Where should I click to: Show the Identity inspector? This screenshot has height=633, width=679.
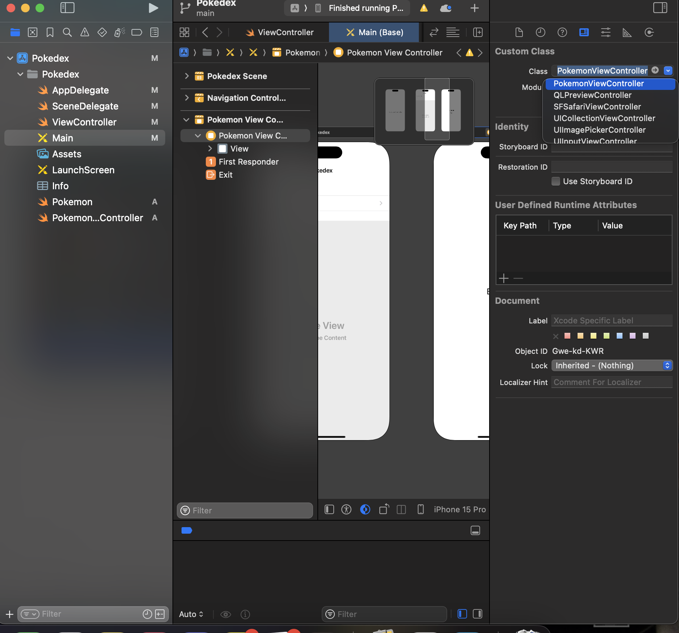pyautogui.click(x=584, y=32)
